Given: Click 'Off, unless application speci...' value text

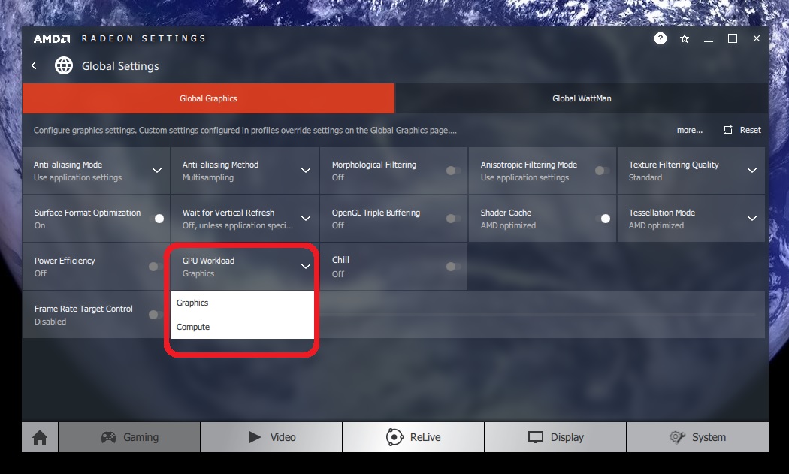Looking at the screenshot, I should pos(237,226).
